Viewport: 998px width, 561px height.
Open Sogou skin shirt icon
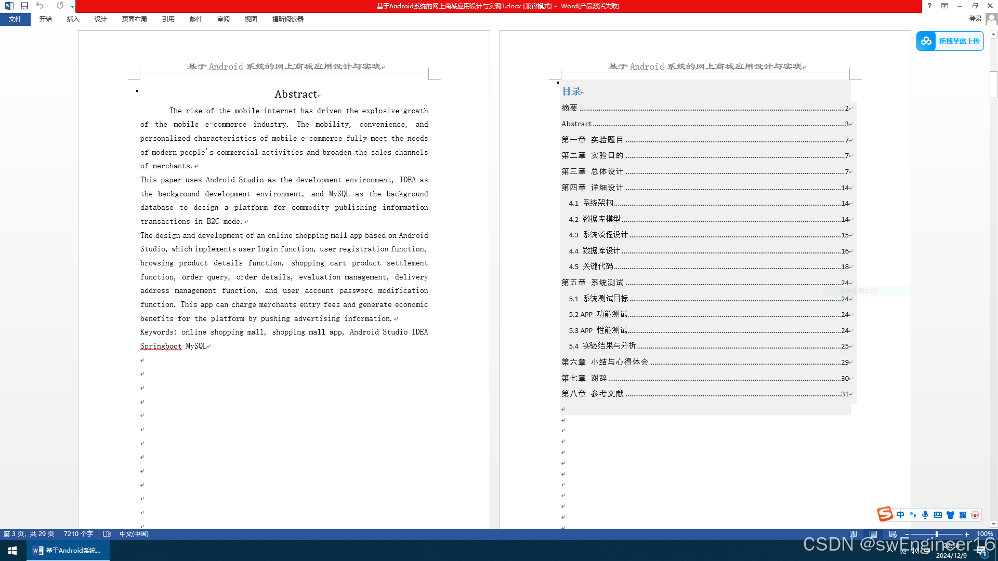pyautogui.click(x=950, y=515)
